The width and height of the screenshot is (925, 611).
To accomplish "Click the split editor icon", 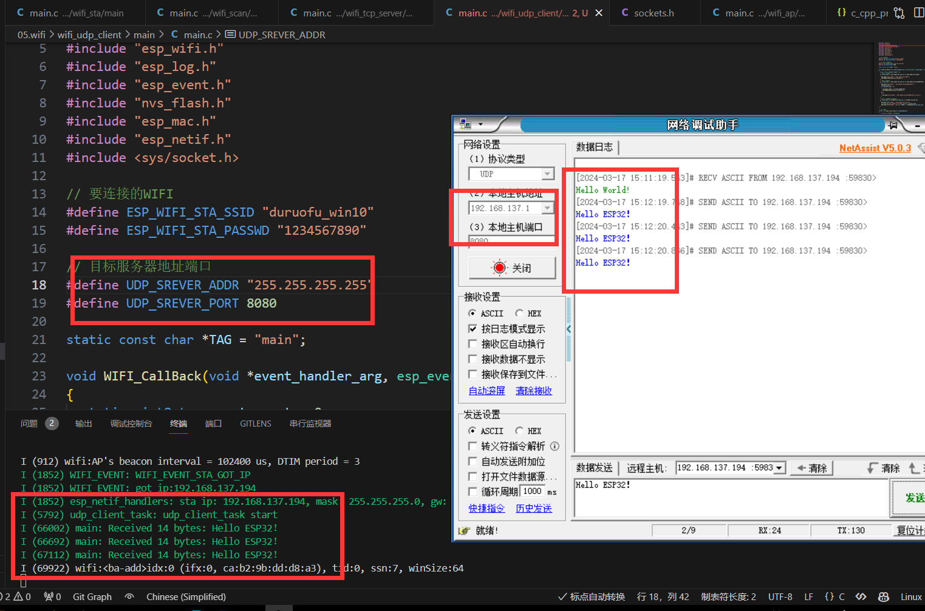I will coord(918,13).
